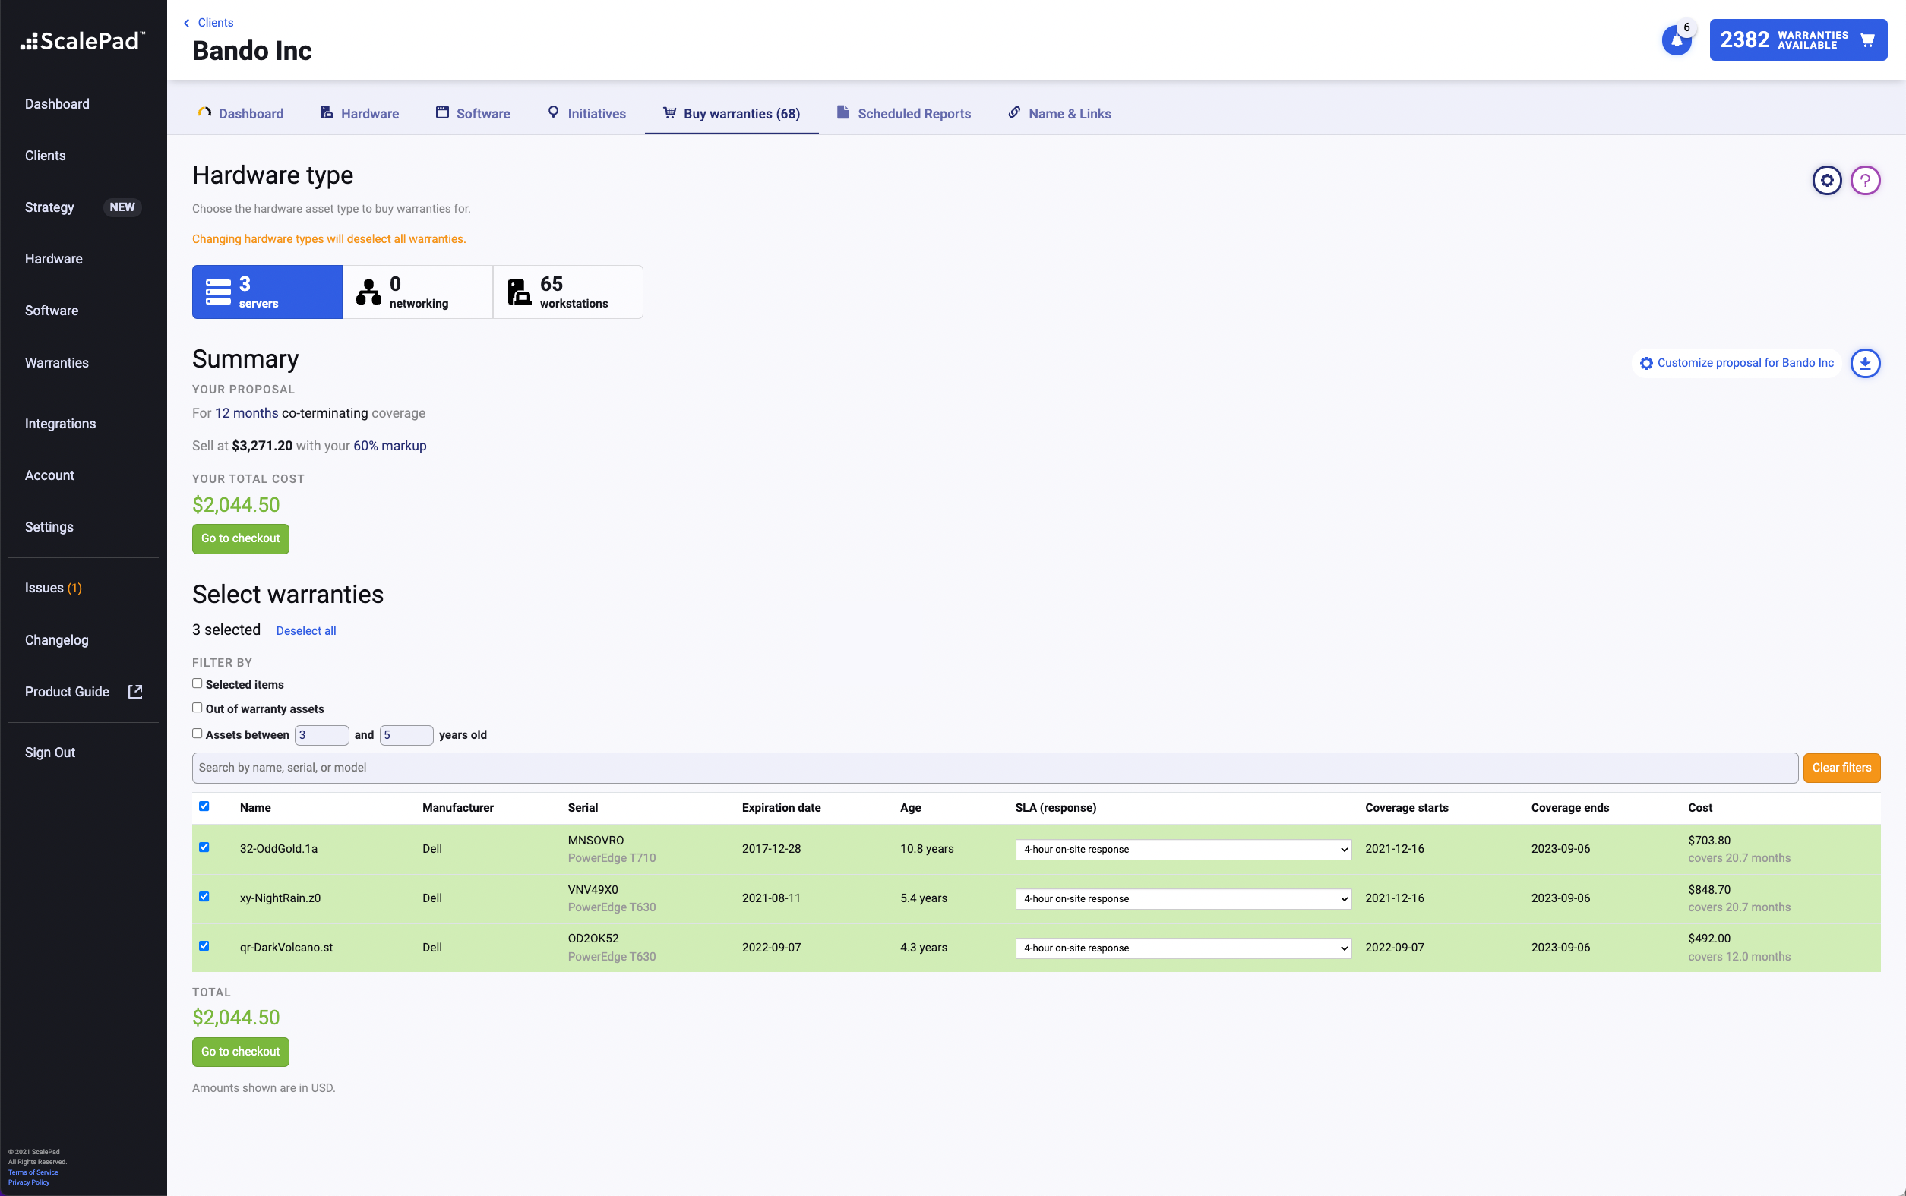Click the notification bell icon
Image resolution: width=1906 pixels, height=1196 pixels.
(1676, 40)
